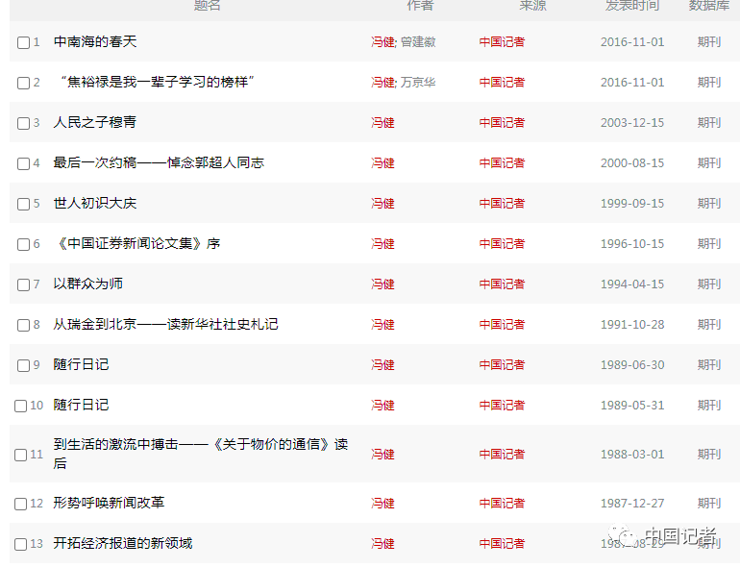740x568 pixels.
Task: Open article titled 中南海的春天
Action: click(x=95, y=41)
